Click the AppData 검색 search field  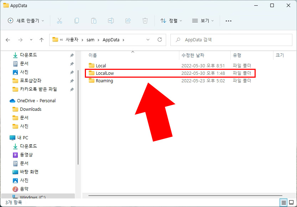tap(231, 40)
